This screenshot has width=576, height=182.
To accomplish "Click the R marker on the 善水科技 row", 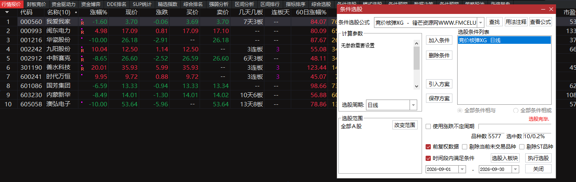I will [82, 69].
